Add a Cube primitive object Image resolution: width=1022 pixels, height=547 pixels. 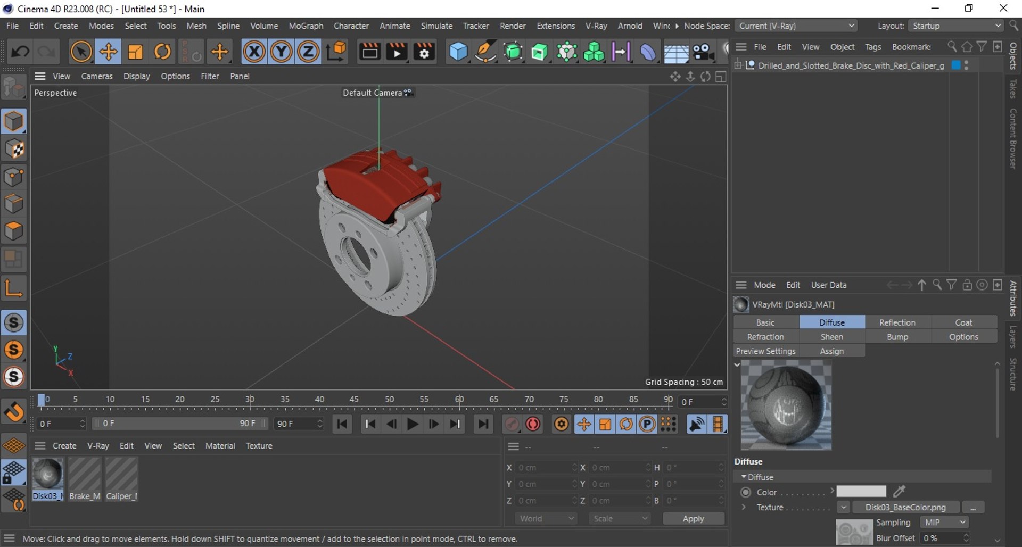pyautogui.click(x=458, y=52)
